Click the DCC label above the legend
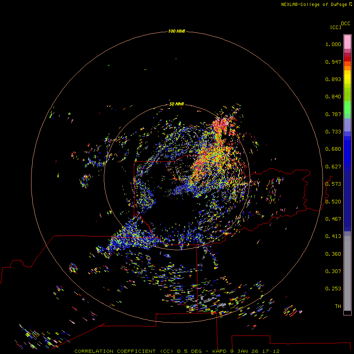The height and width of the screenshot is (354, 354). coord(346,24)
